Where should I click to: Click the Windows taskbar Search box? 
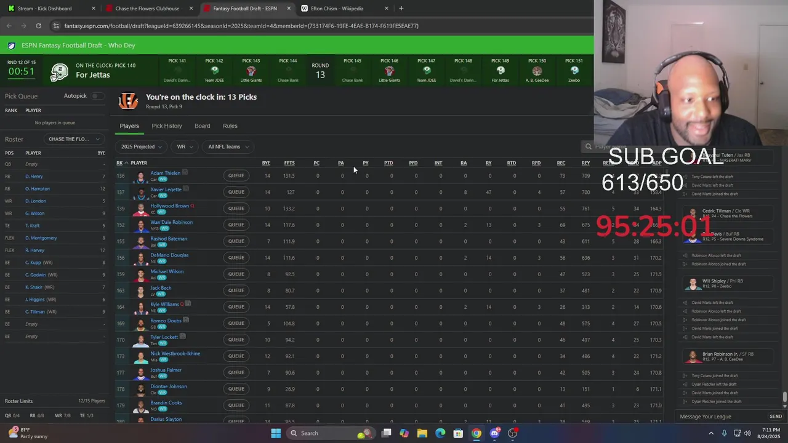[332, 433]
